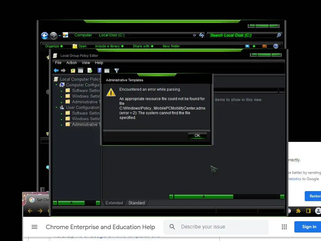
Task: Expand Administrative Templates under User Configuration
Action: [x=61, y=125]
